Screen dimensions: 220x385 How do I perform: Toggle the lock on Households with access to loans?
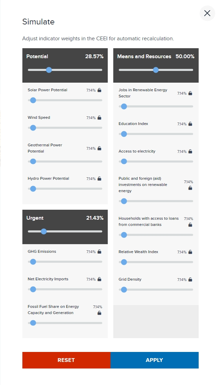tap(190, 225)
